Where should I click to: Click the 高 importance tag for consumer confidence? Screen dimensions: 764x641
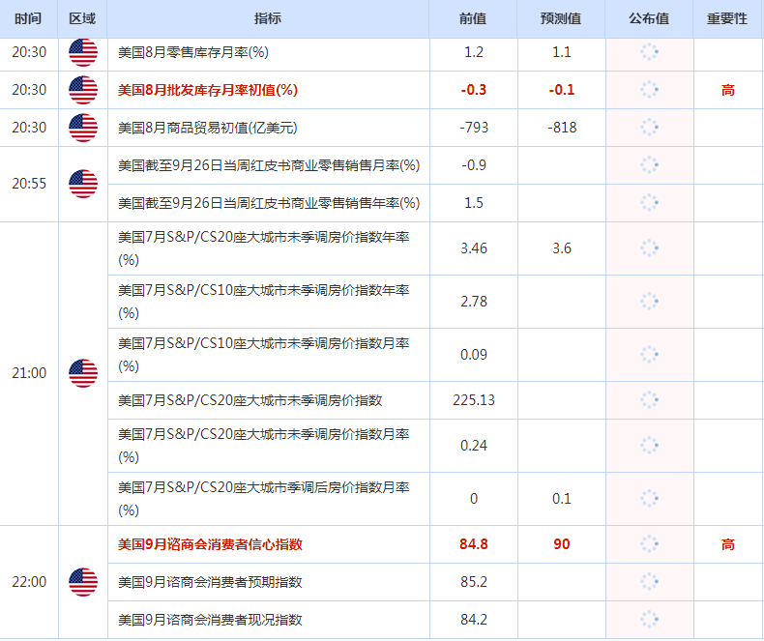coord(727,544)
